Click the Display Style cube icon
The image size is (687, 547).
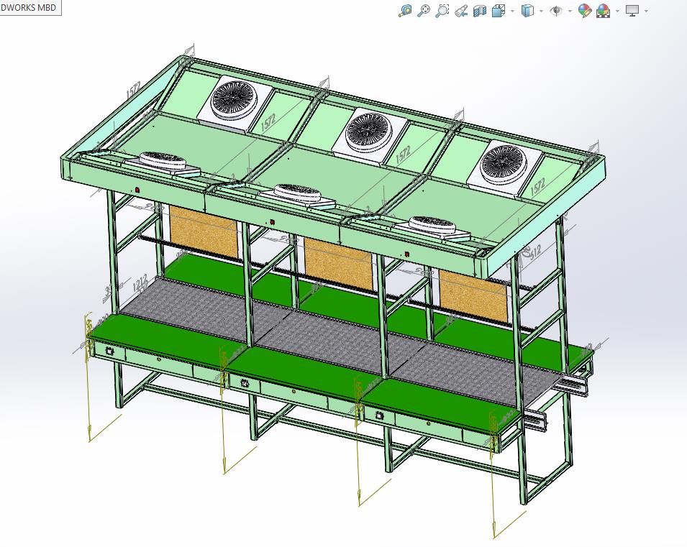pos(528,11)
